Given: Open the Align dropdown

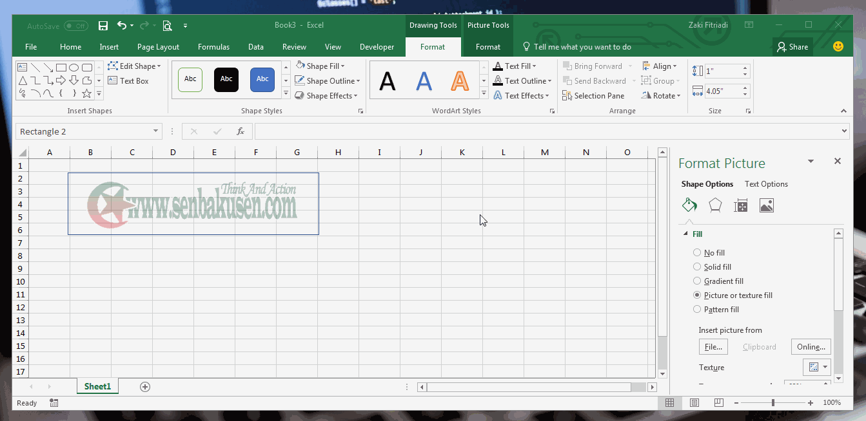Looking at the screenshot, I should point(660,66).
